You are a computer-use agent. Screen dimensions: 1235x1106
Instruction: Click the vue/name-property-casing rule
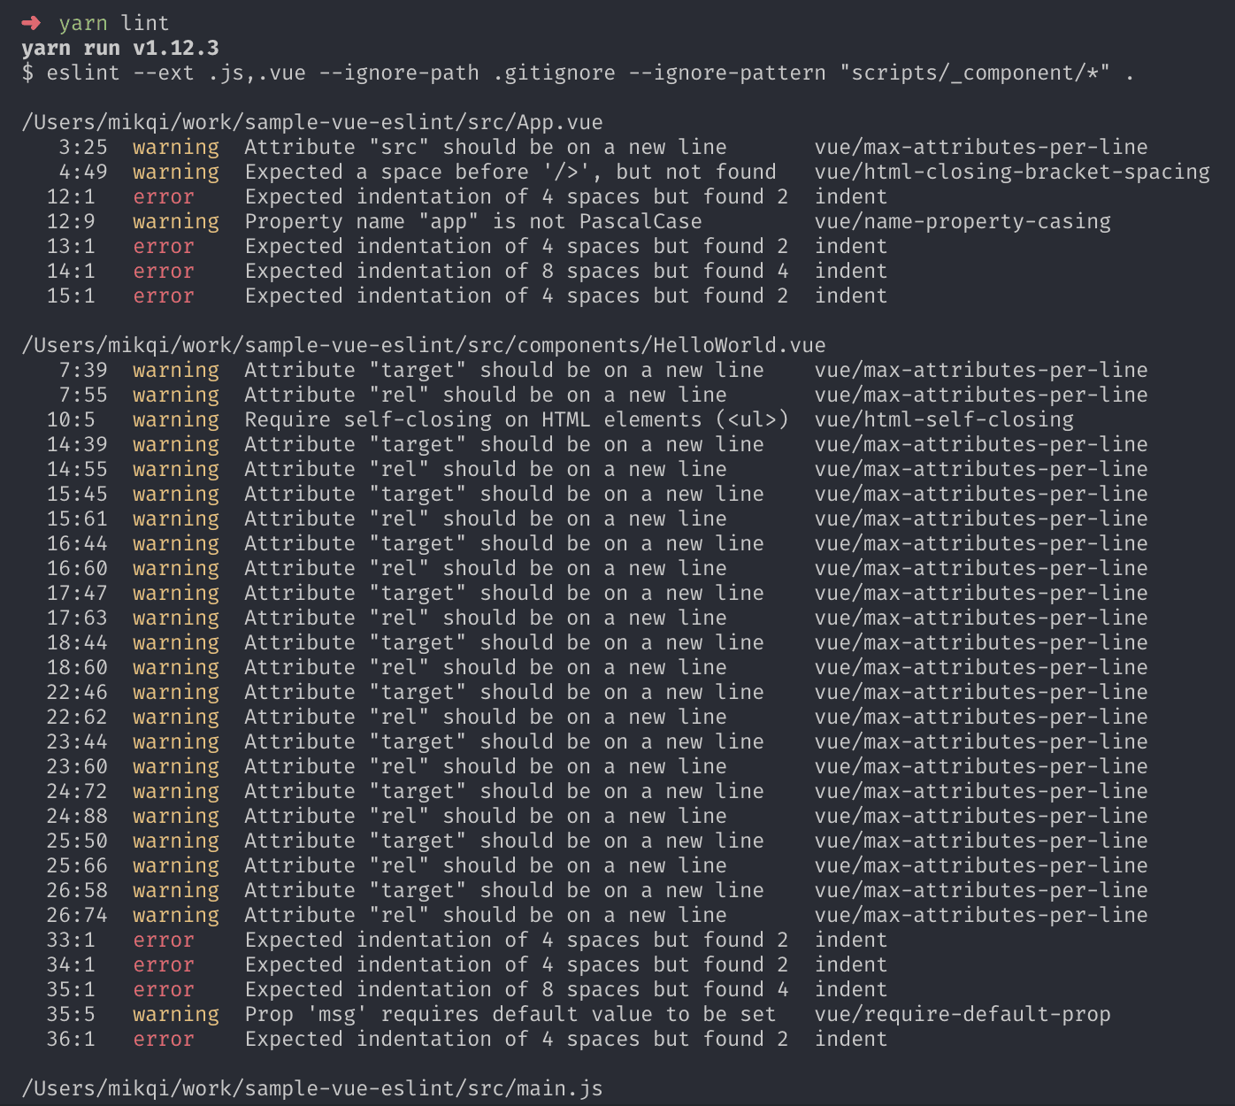coord(963,221)
